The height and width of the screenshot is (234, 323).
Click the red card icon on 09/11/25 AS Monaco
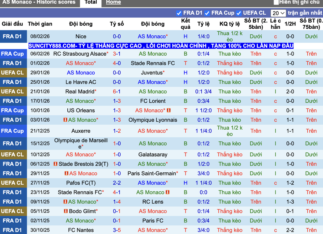coord(65,202)
